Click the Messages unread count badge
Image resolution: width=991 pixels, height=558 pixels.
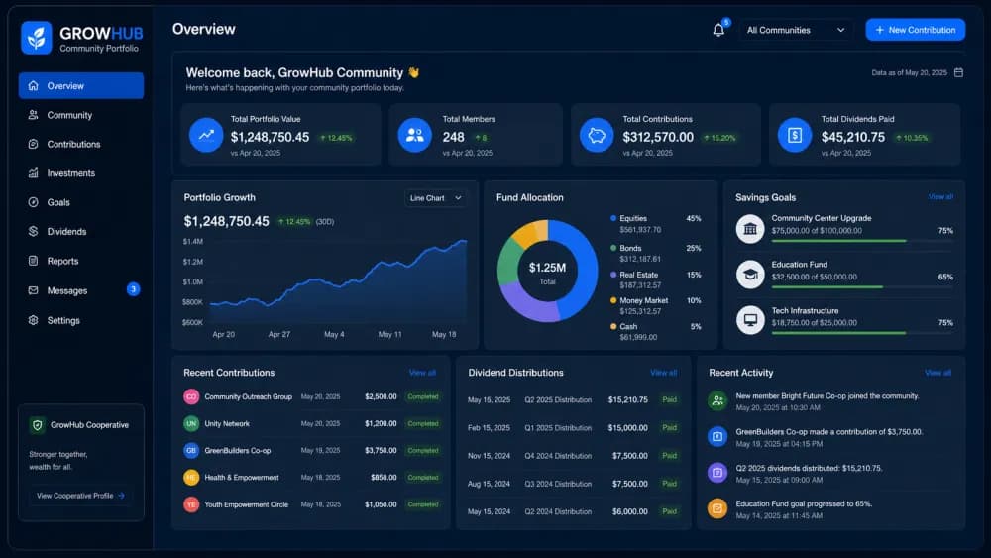133,289
